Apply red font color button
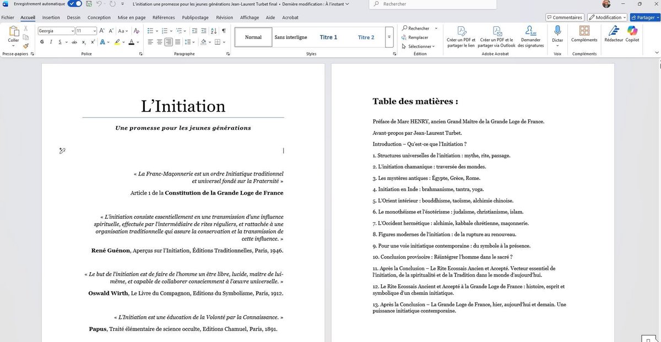This screenshot has width=661, height=342. (131, 42)
